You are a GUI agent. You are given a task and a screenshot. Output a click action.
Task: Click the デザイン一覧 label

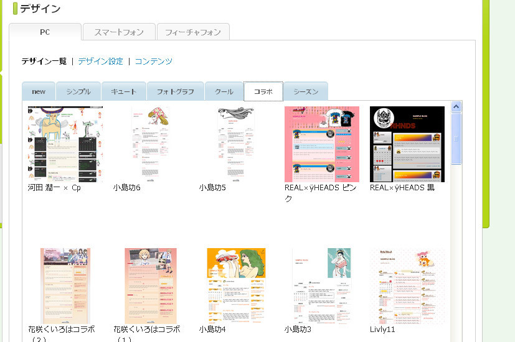coord(44,62)
